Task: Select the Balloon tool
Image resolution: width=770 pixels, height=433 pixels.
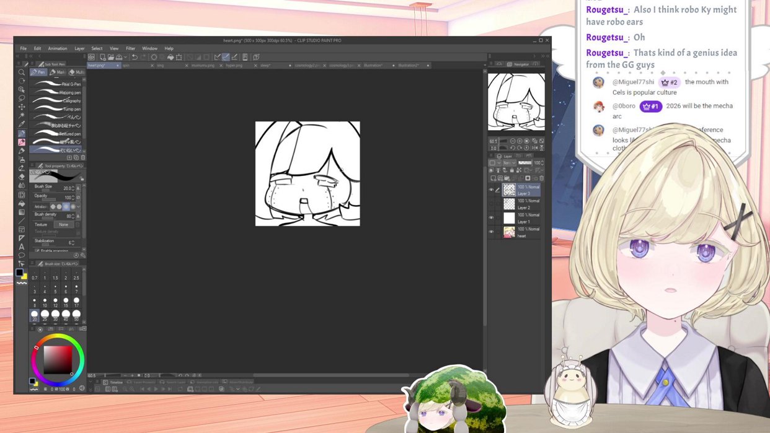Action: [x=21, y=255]
